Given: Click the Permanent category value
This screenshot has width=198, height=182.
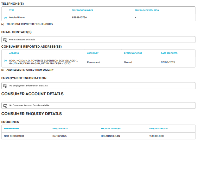Looking at the screenshot, I should click(93, 62).
